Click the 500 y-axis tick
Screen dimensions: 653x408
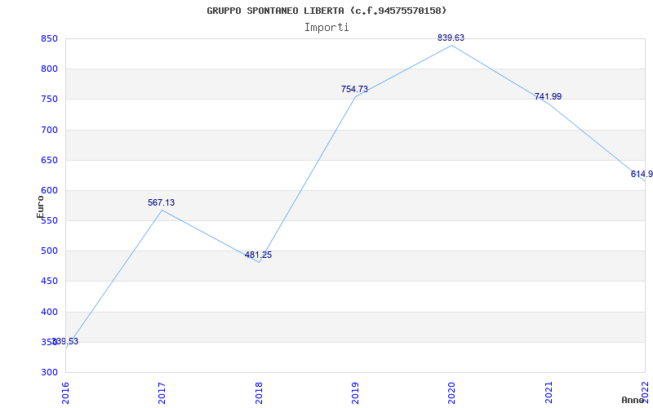49,251
